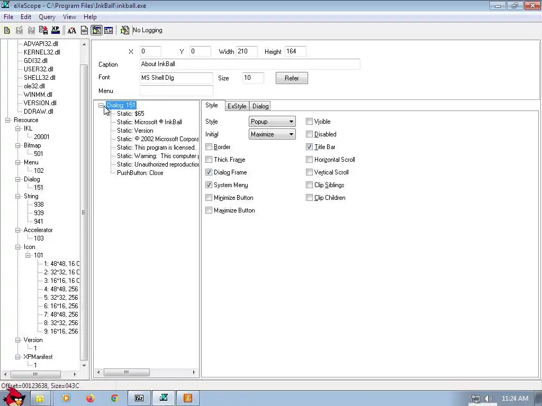
Task: Collapse the Dialog: 151 tree node
Action: pos(101,105)
